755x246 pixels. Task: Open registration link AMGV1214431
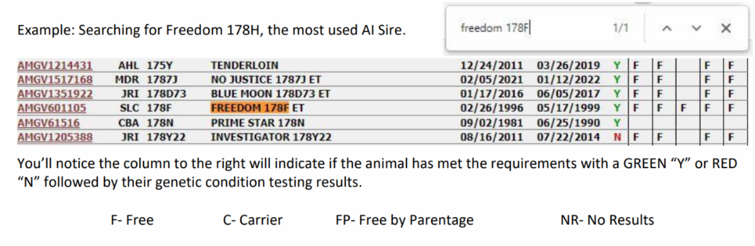pos(55,65)
